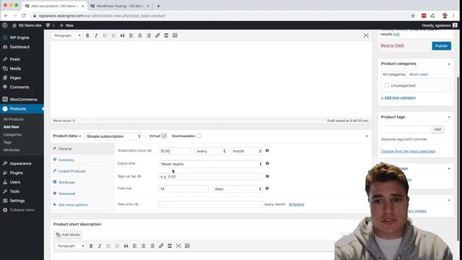The height and width of the screenshot is (260, 462).
Task: Click the Subscription price input field
Action: pos(175,151)
